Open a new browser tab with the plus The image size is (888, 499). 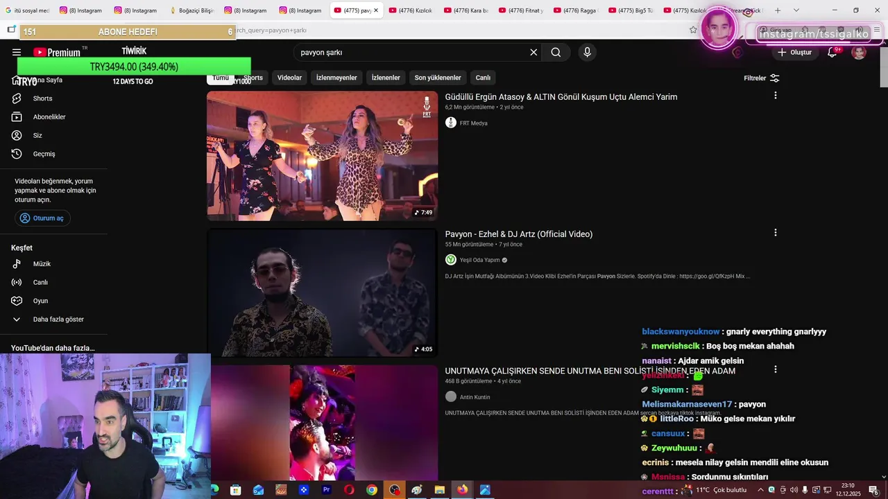point(777,10)
